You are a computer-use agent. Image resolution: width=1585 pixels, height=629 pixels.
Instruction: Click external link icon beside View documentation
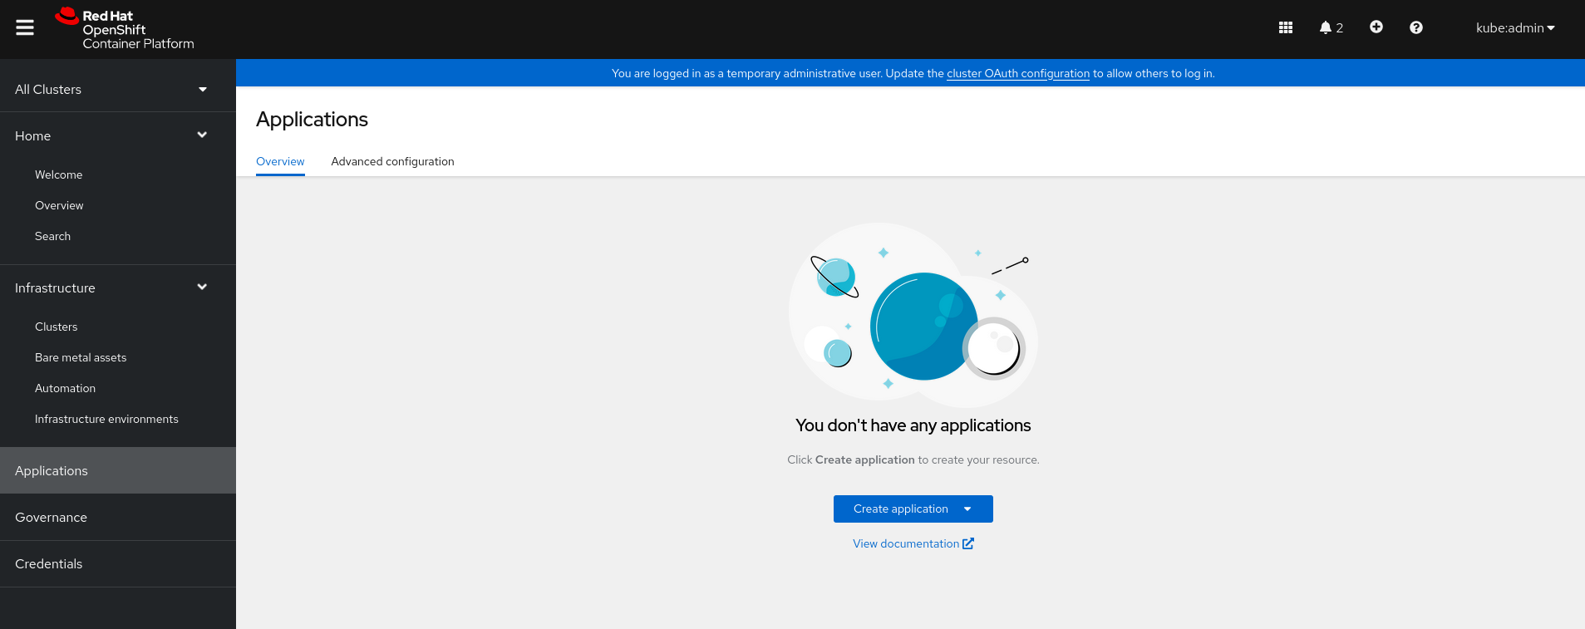[x=967, y=543]
